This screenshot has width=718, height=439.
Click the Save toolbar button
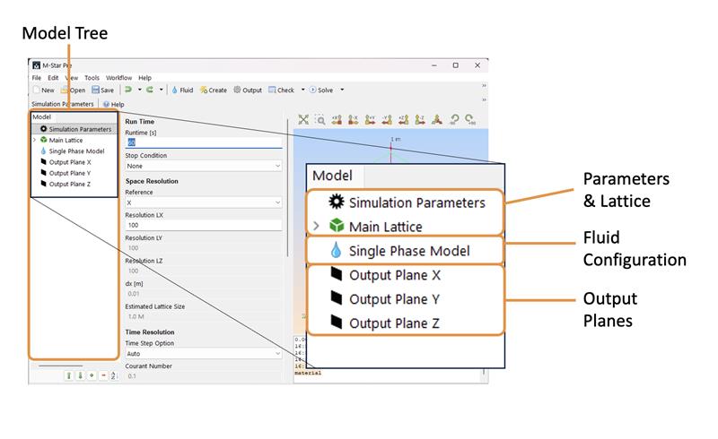pos(101,90)
